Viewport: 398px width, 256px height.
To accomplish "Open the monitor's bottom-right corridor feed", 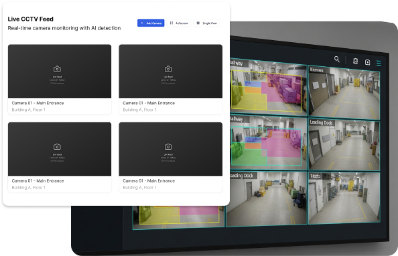I will [344, 199].
